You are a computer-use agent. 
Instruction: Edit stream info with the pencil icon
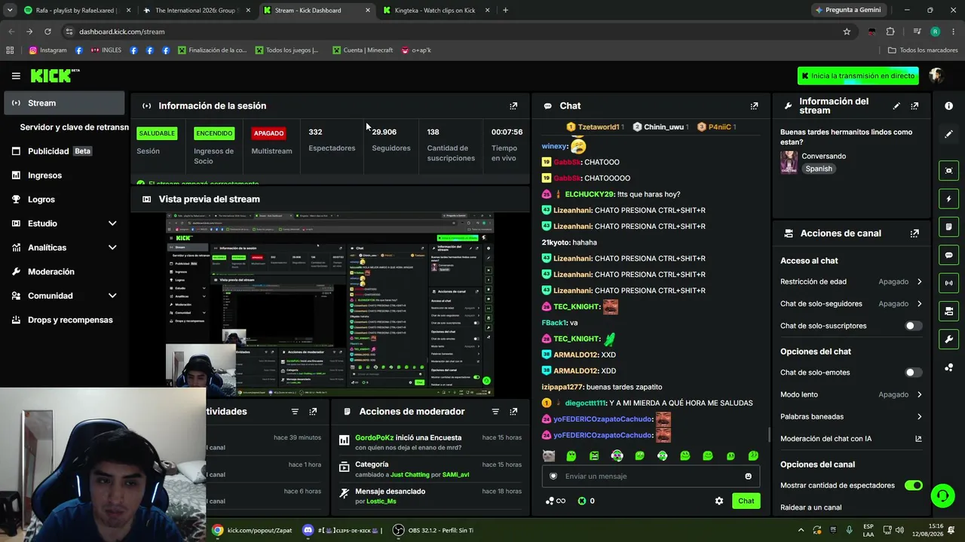pos(896,106)
